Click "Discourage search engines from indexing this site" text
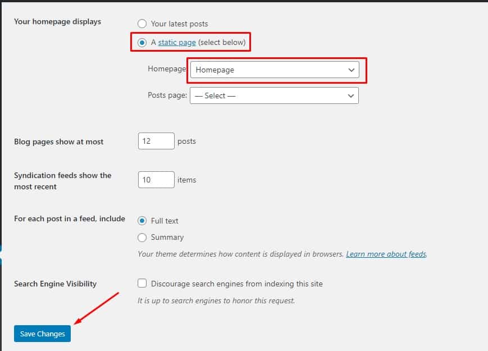 (x=236, y=284)
